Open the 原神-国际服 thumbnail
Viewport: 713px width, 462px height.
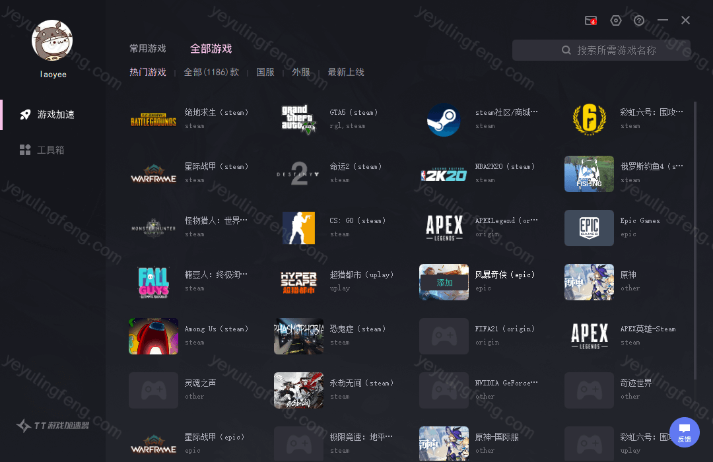pos(444,444)
